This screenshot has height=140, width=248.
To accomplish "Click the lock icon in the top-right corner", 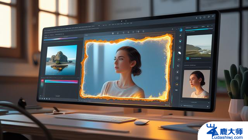I will 196,18.
